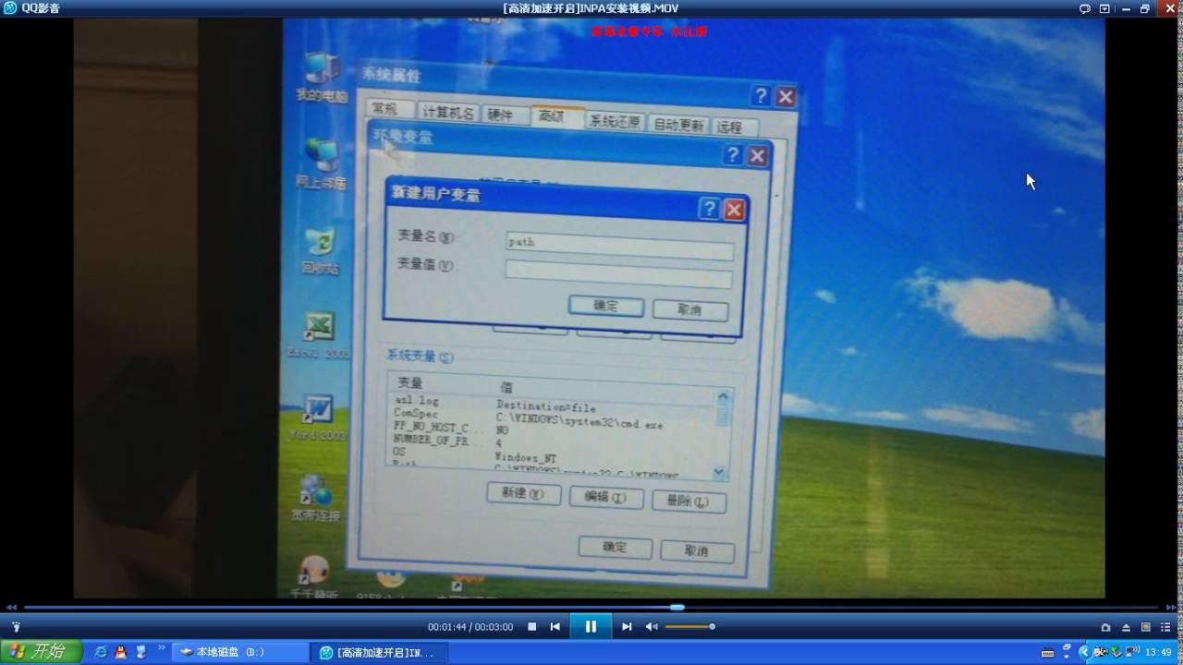The width and height of the screenshot is (1183, 665).
Task: Open the player toolbox icon
Action: [x=16, y=627]
